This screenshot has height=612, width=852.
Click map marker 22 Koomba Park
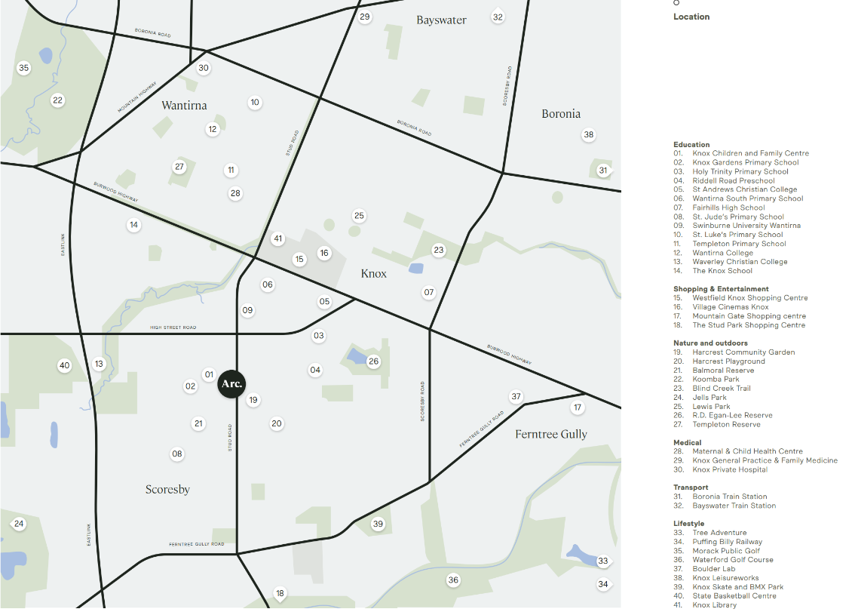(57, 100)
